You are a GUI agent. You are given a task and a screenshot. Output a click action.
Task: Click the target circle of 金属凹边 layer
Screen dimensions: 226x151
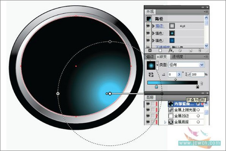(198, 116)
